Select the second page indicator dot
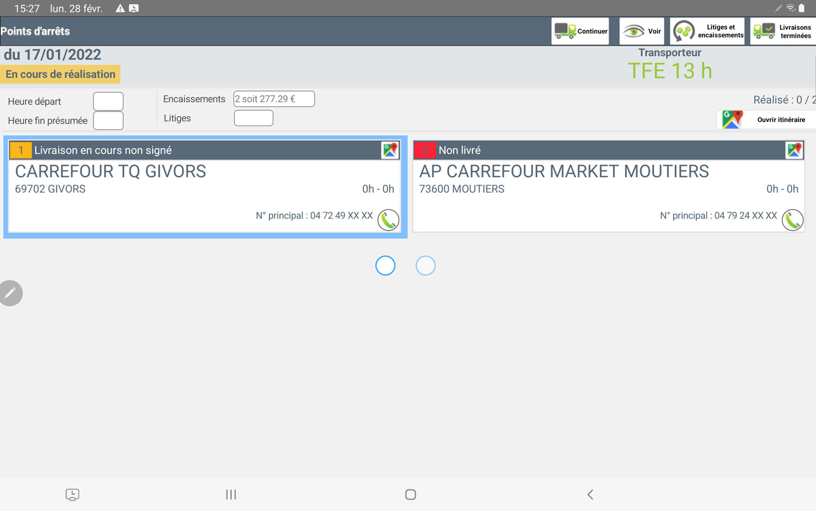The height and width of the screenshot is (511, 816). 426,265
